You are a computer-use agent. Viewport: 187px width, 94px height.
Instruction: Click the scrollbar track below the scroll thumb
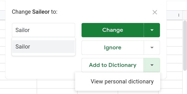[x=185, y=82]
